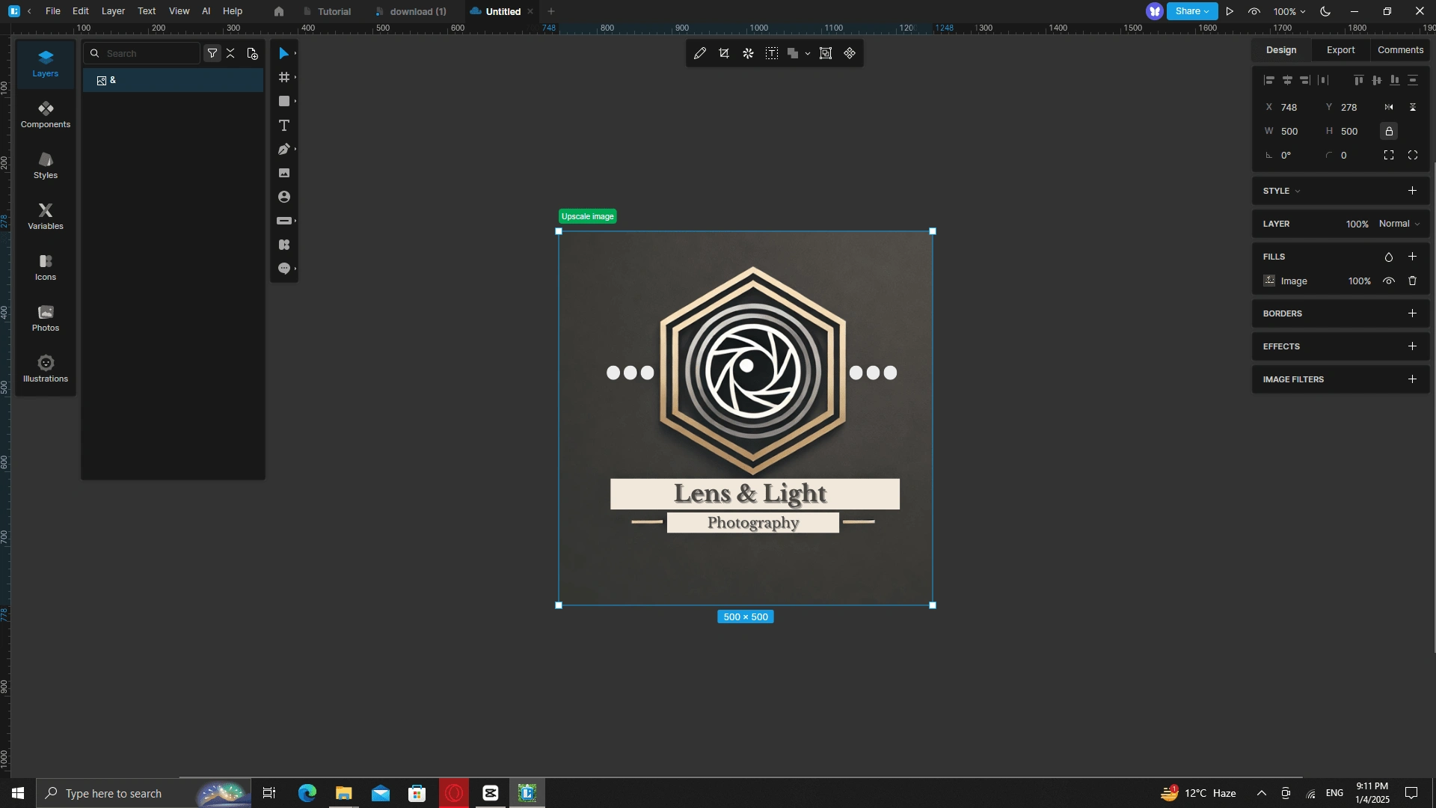Click the Comment/speech bubble tool
The height and width of the screenshot is (808, 1436).
click(x=283, y=269)
